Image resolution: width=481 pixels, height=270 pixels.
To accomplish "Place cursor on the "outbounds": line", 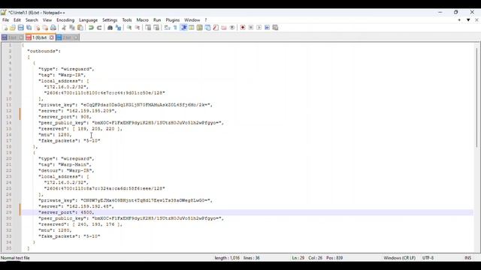I will (44, 51).
